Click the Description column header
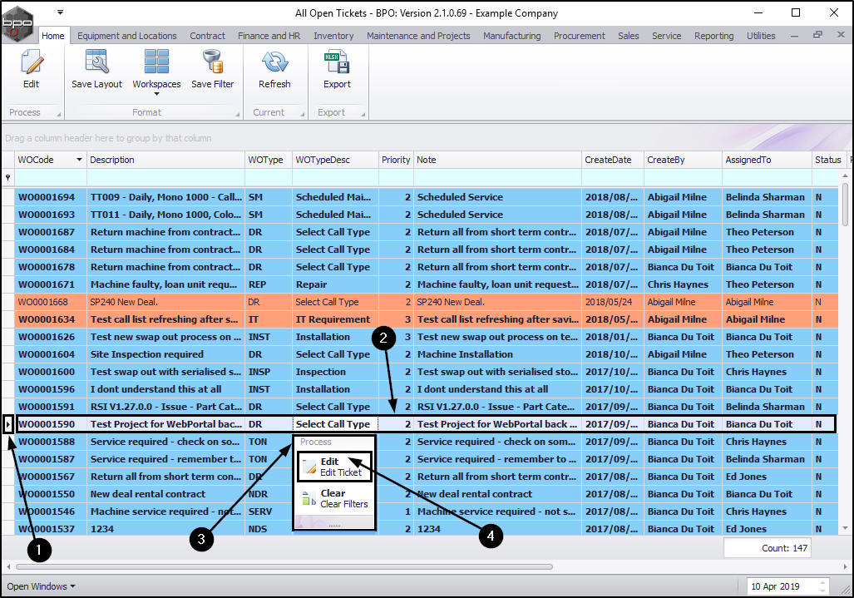This screenshot has width=854, height=598. [x=165, y=160]
